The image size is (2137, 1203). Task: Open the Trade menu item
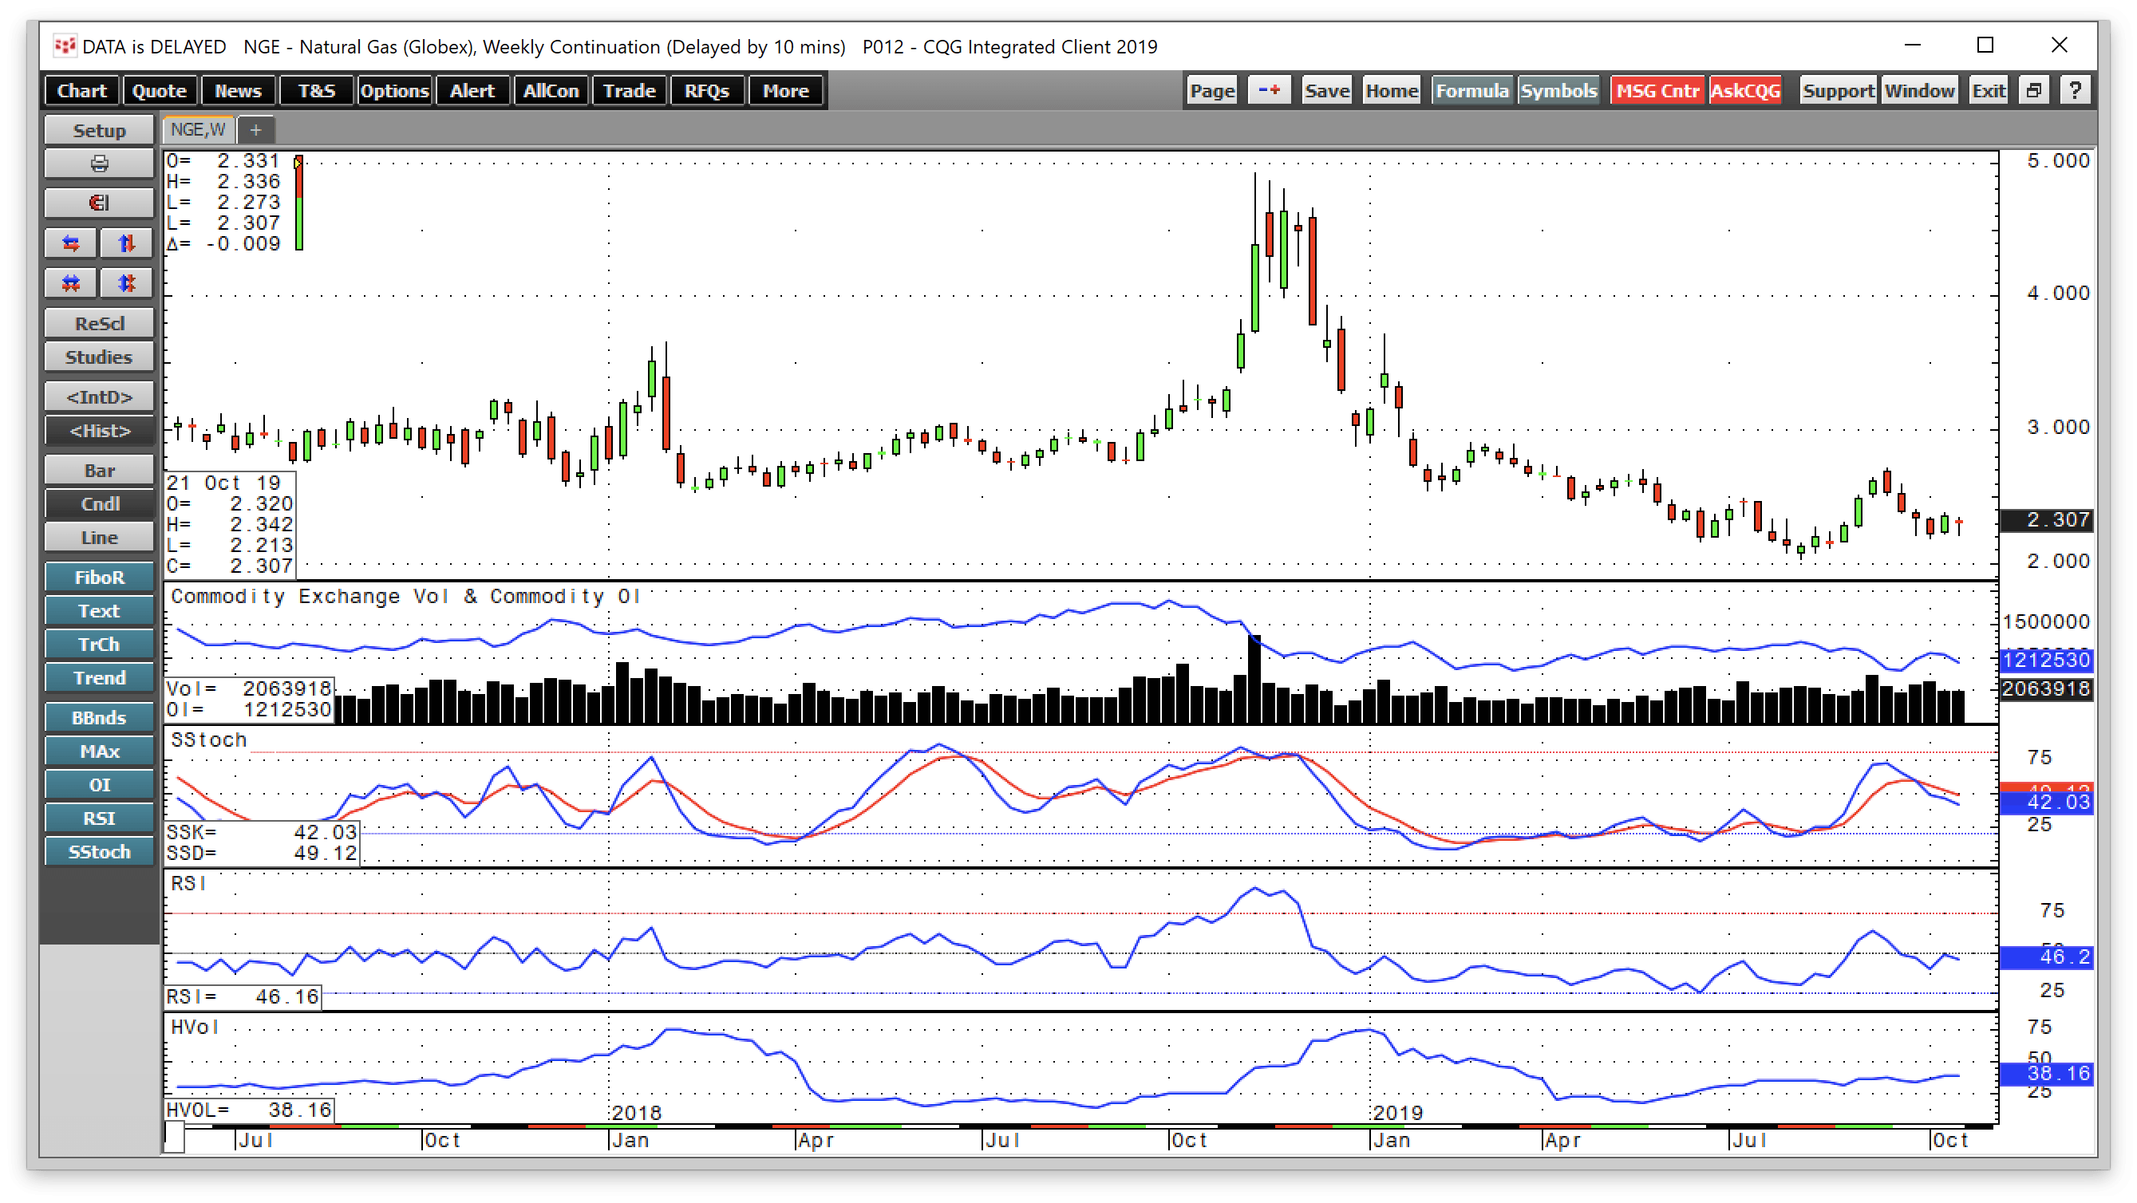pyautogui.click(x=629, y=90)
